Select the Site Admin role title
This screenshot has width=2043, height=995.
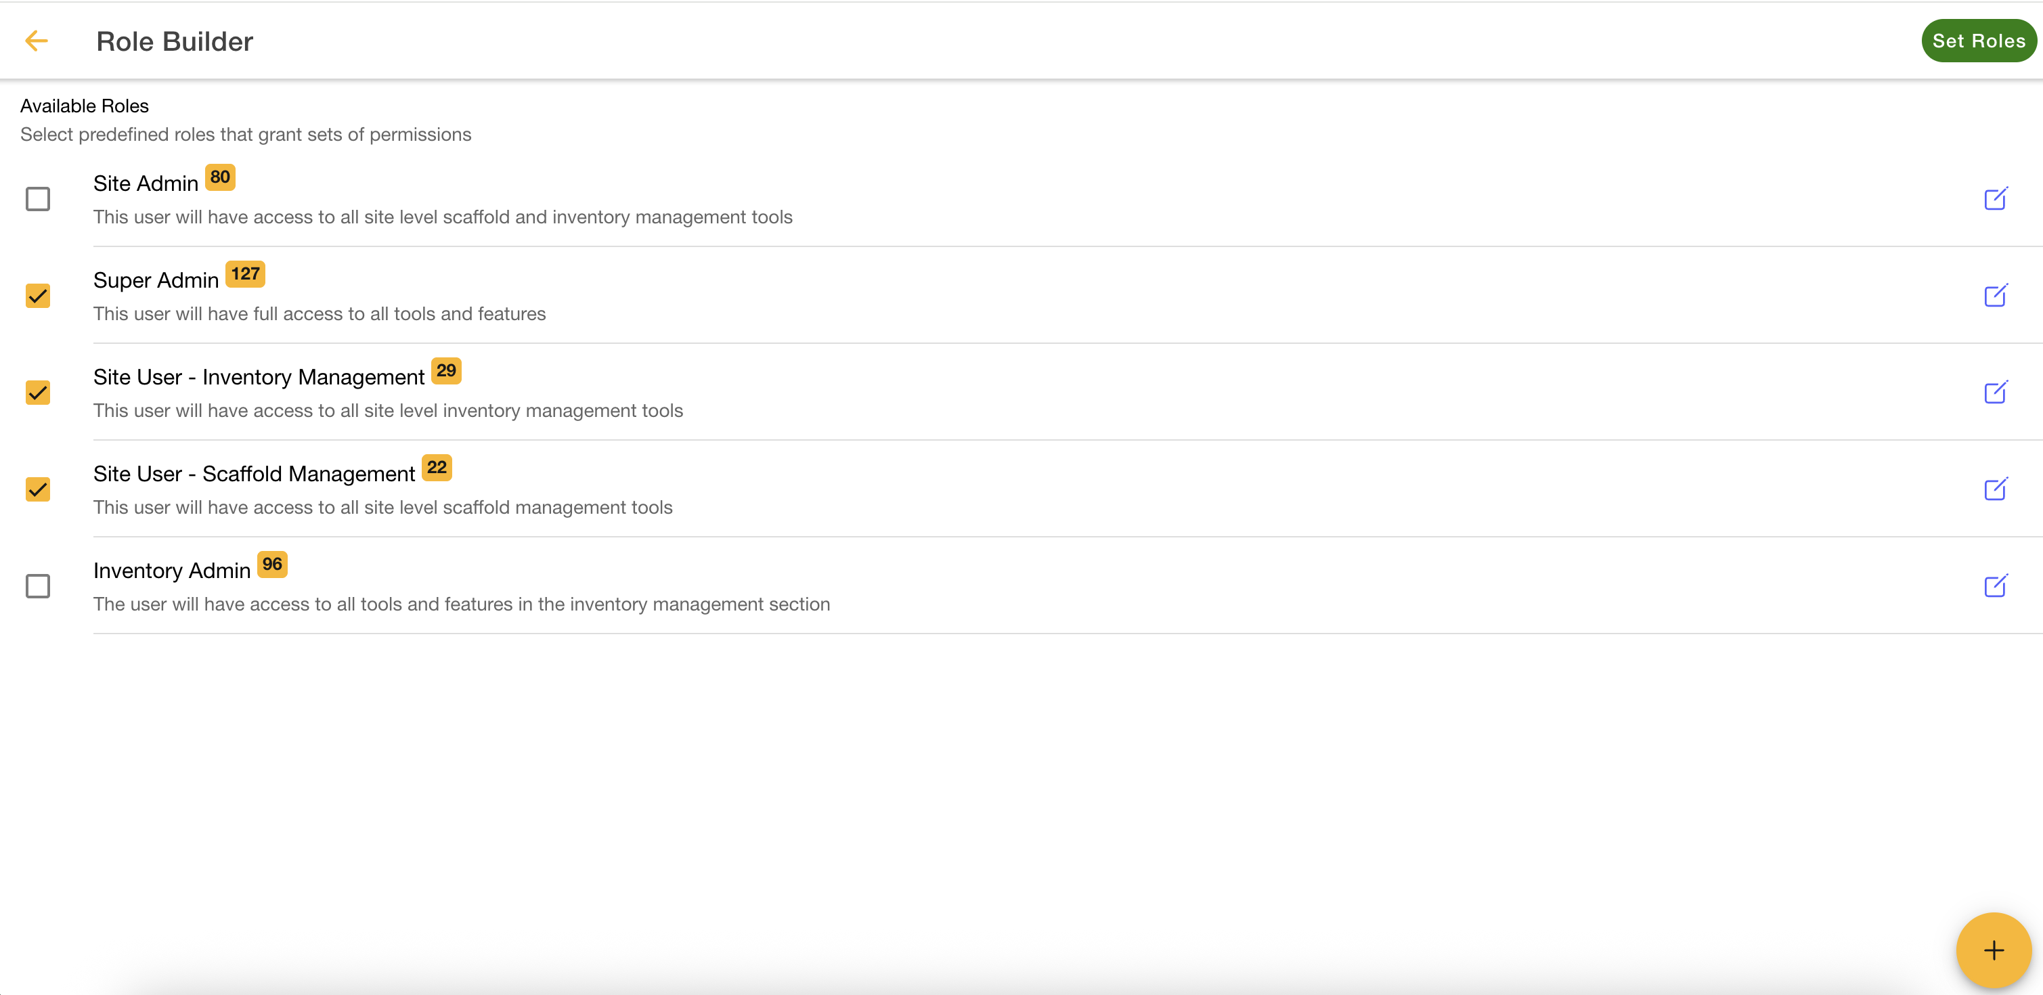tap(146, 183)
